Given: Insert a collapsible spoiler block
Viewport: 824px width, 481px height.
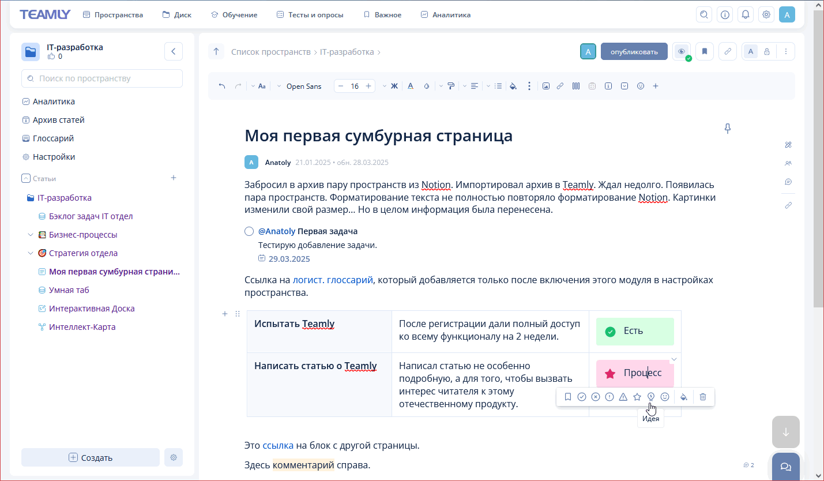Looking at the screenshot, I should click(624, 87).
